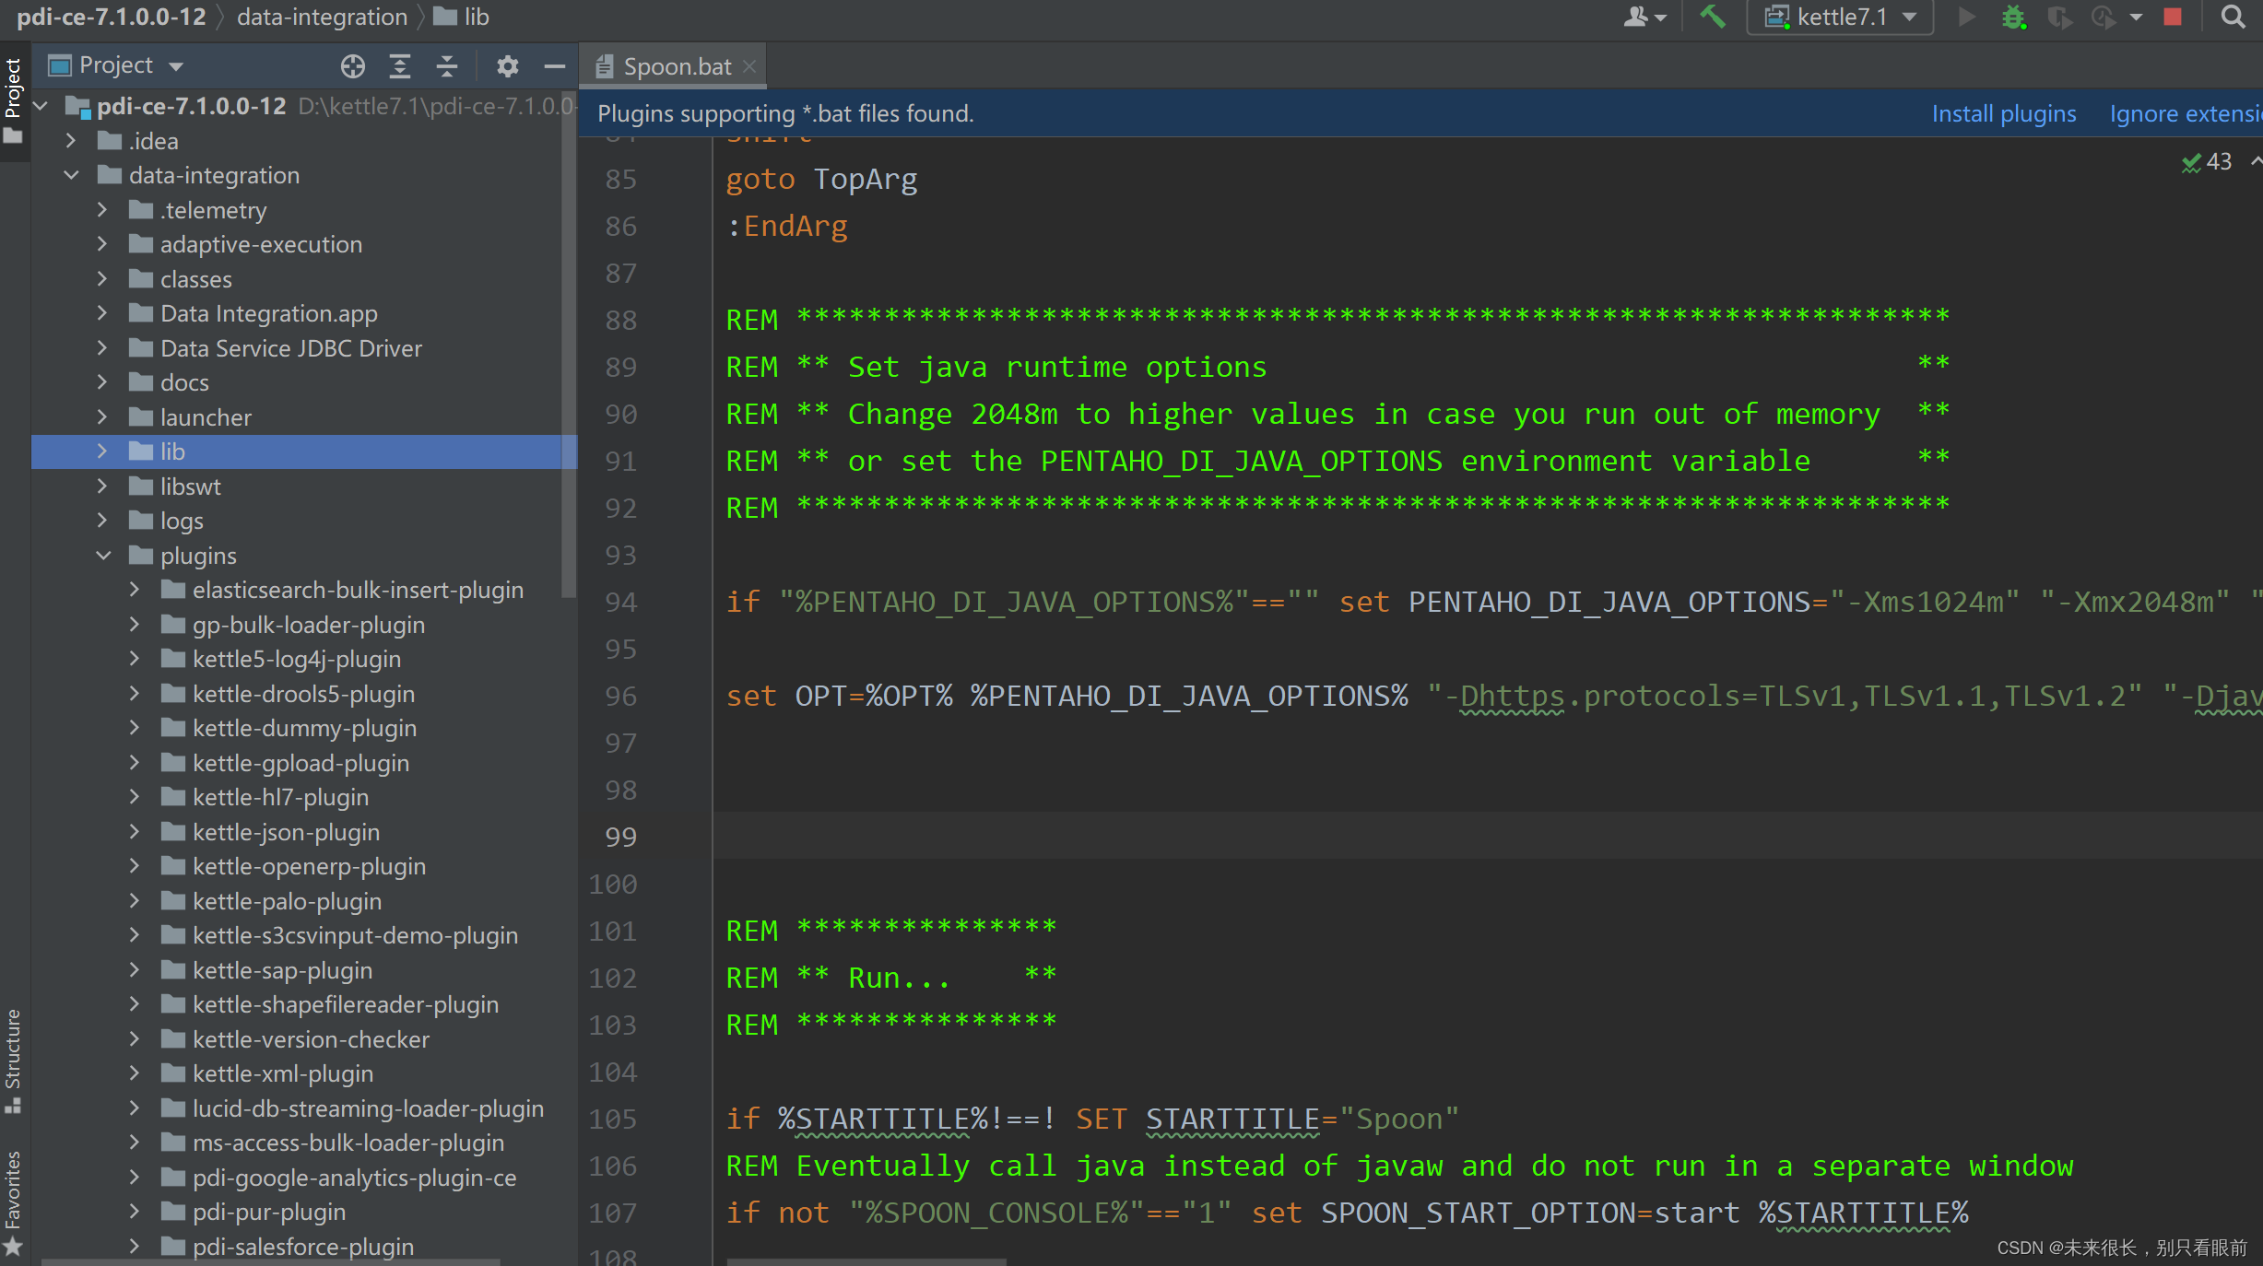Expand the libswt folder node
This screenshot has height=1266, width=2263.
tap(102, 486)
